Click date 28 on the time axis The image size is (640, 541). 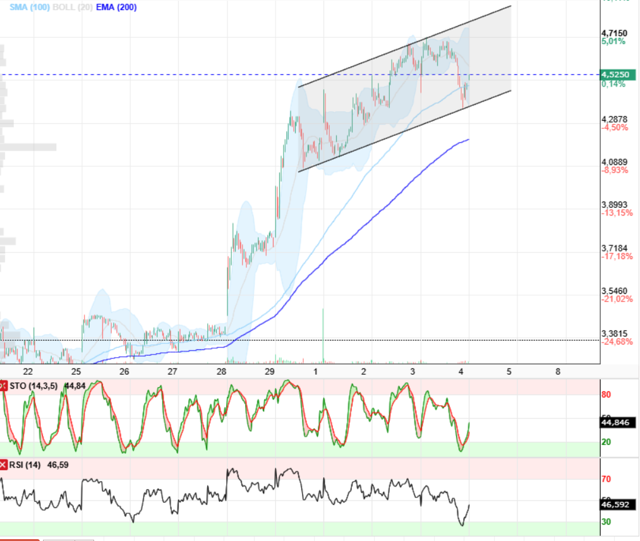(x=221, y=372)
